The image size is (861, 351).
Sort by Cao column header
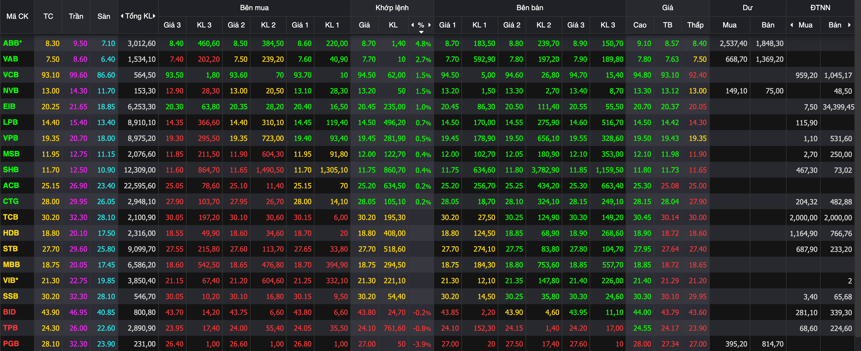(x=640, y=25)
